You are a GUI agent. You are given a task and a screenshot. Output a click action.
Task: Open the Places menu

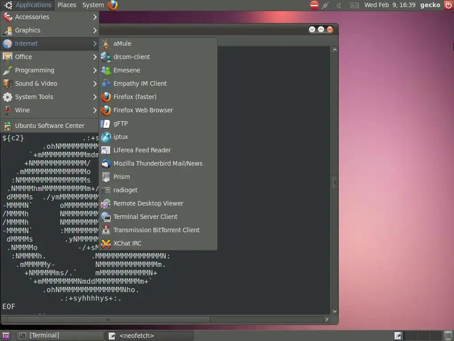67,5
